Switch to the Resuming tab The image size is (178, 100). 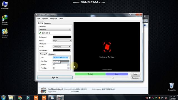47,23
